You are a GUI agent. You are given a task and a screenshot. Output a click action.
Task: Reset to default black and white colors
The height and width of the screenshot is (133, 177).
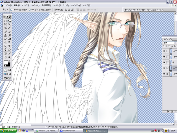tap(5, 66)
